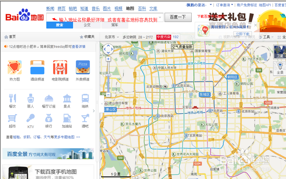The image size is (286, 179).
Task: Open the 电影院频道 cinema channel icon
Action: pos(60,67)
